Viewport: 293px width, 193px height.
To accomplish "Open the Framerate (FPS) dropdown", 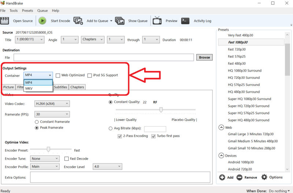I will coord(52,114).
